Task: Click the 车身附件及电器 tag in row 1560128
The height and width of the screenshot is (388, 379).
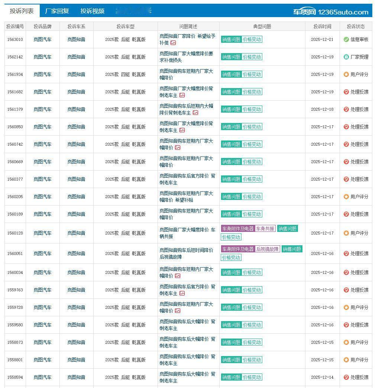Action: pos(238,229)
